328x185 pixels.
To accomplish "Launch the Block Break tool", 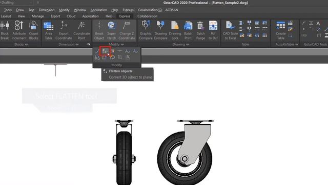I will [5, 30].
